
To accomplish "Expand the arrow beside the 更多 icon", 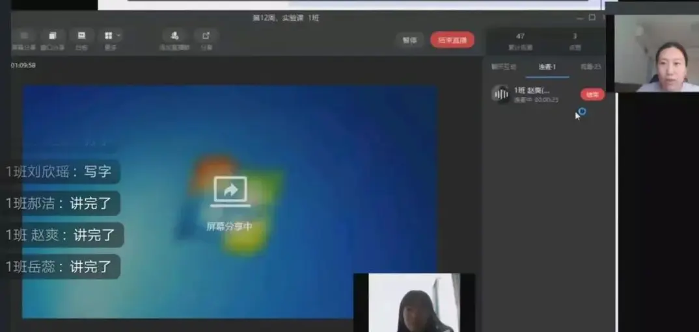I will point(118,34).
